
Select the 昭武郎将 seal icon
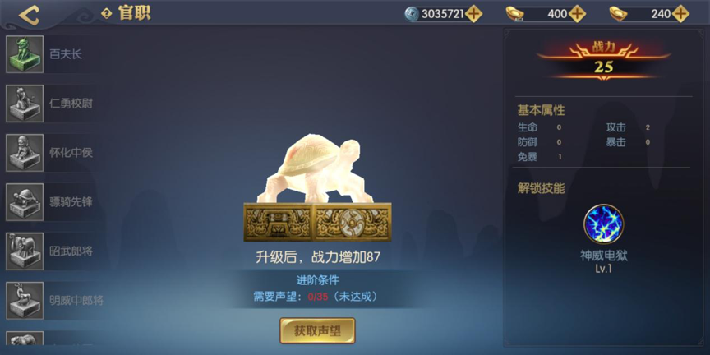[25, 251]
